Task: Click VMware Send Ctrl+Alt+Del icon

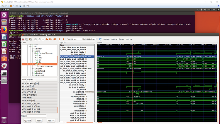Action: pos(17,6)
